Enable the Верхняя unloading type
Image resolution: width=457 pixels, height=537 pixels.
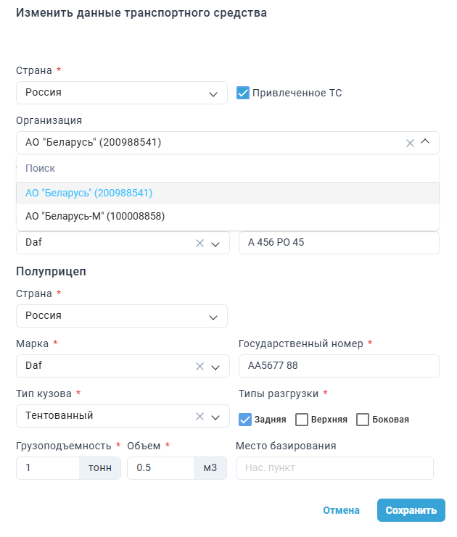pyautogui.click(x=302, y=420)
